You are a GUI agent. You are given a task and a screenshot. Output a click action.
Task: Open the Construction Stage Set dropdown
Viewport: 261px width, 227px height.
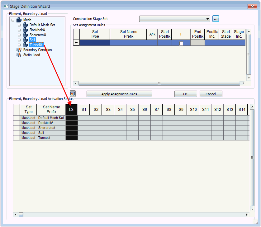[x=208, y=19]
